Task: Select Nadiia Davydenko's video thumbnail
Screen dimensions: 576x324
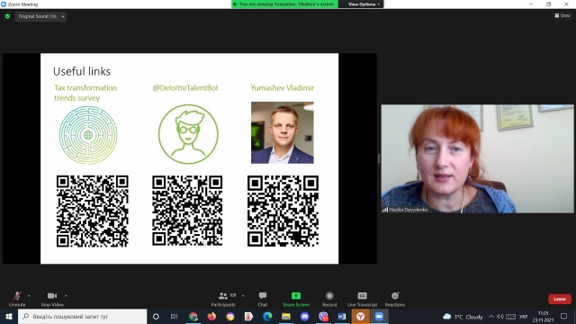Action: coord(477,158)
